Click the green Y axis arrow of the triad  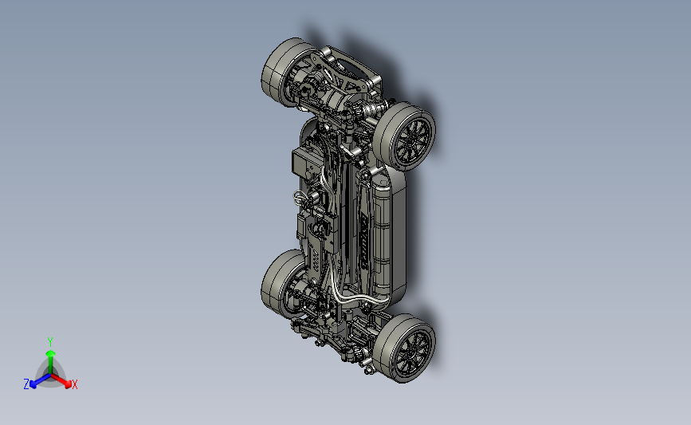coord(50,362)
